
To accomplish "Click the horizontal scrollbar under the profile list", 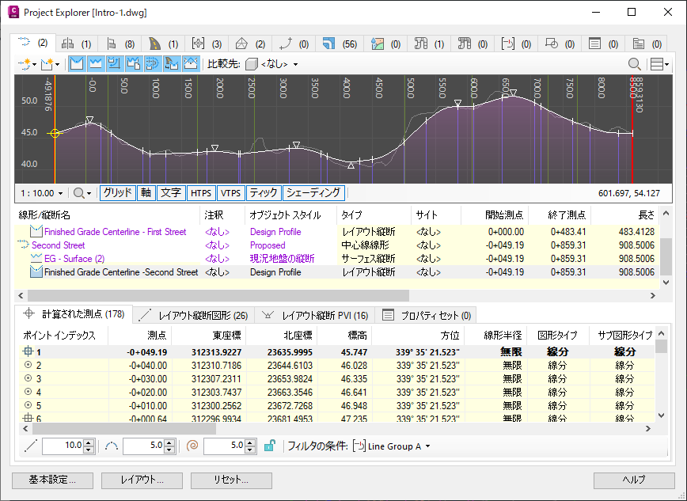I will click(x=237, y=295).
